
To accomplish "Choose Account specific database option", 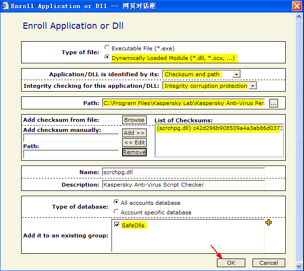I will coord(116,212).
